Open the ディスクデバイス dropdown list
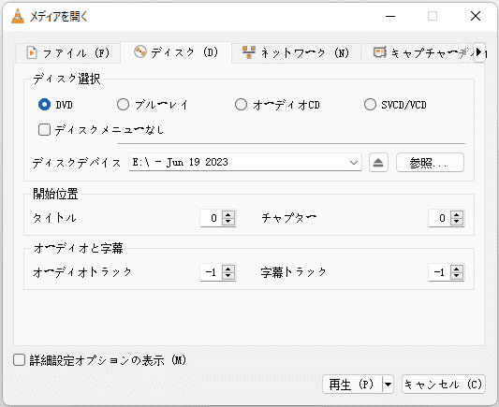Image resolution: width=499 pixels, height=407 pixels. coord(245,162)
